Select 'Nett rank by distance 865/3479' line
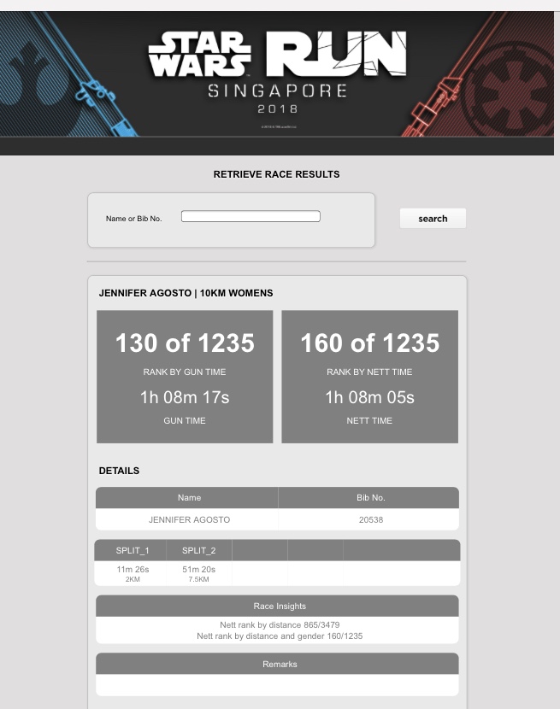Screen dimensions: 560x709 [x=280, y=625]
